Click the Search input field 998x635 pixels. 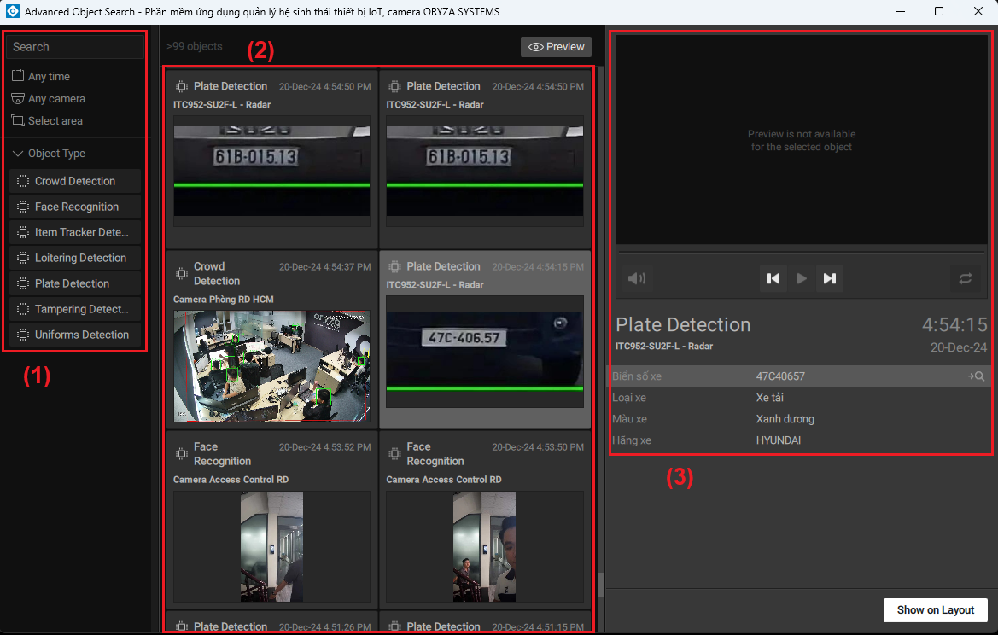point(75,46)
